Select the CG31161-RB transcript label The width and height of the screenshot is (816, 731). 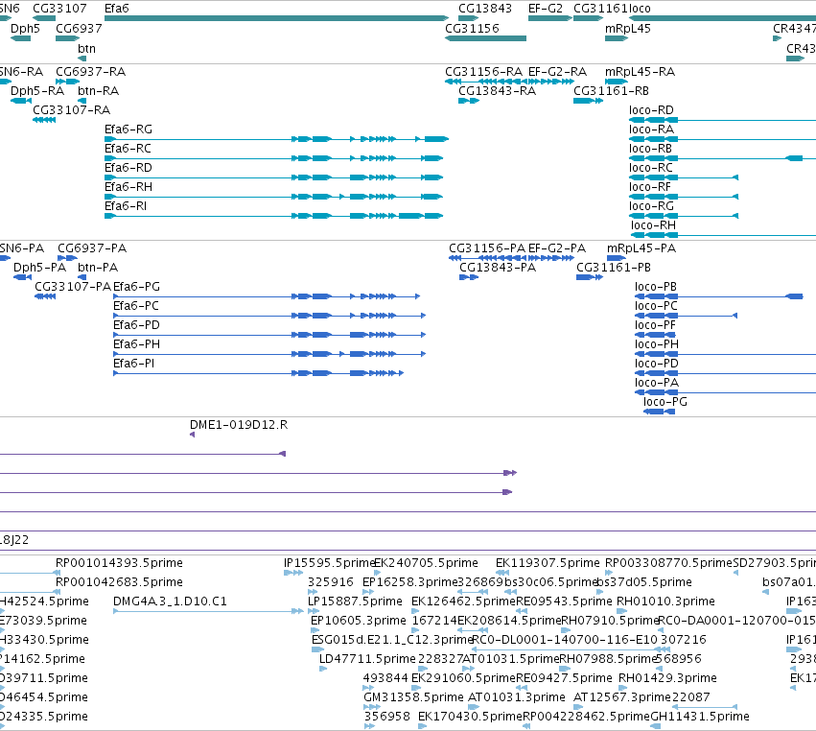click(x=611, y=90)
